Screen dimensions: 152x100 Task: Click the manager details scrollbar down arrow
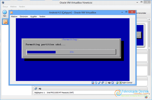pyautogui.click(x=149, y=94)
